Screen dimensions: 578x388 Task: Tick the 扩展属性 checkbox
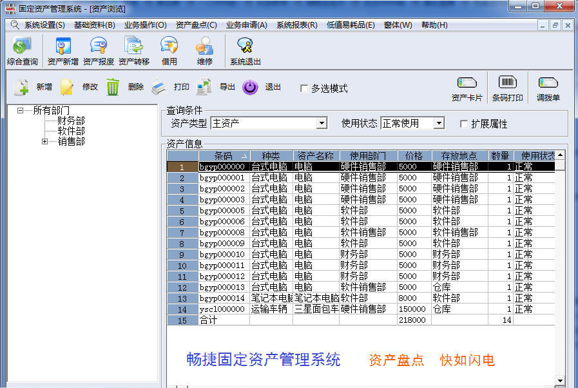(x=464, y=124)
